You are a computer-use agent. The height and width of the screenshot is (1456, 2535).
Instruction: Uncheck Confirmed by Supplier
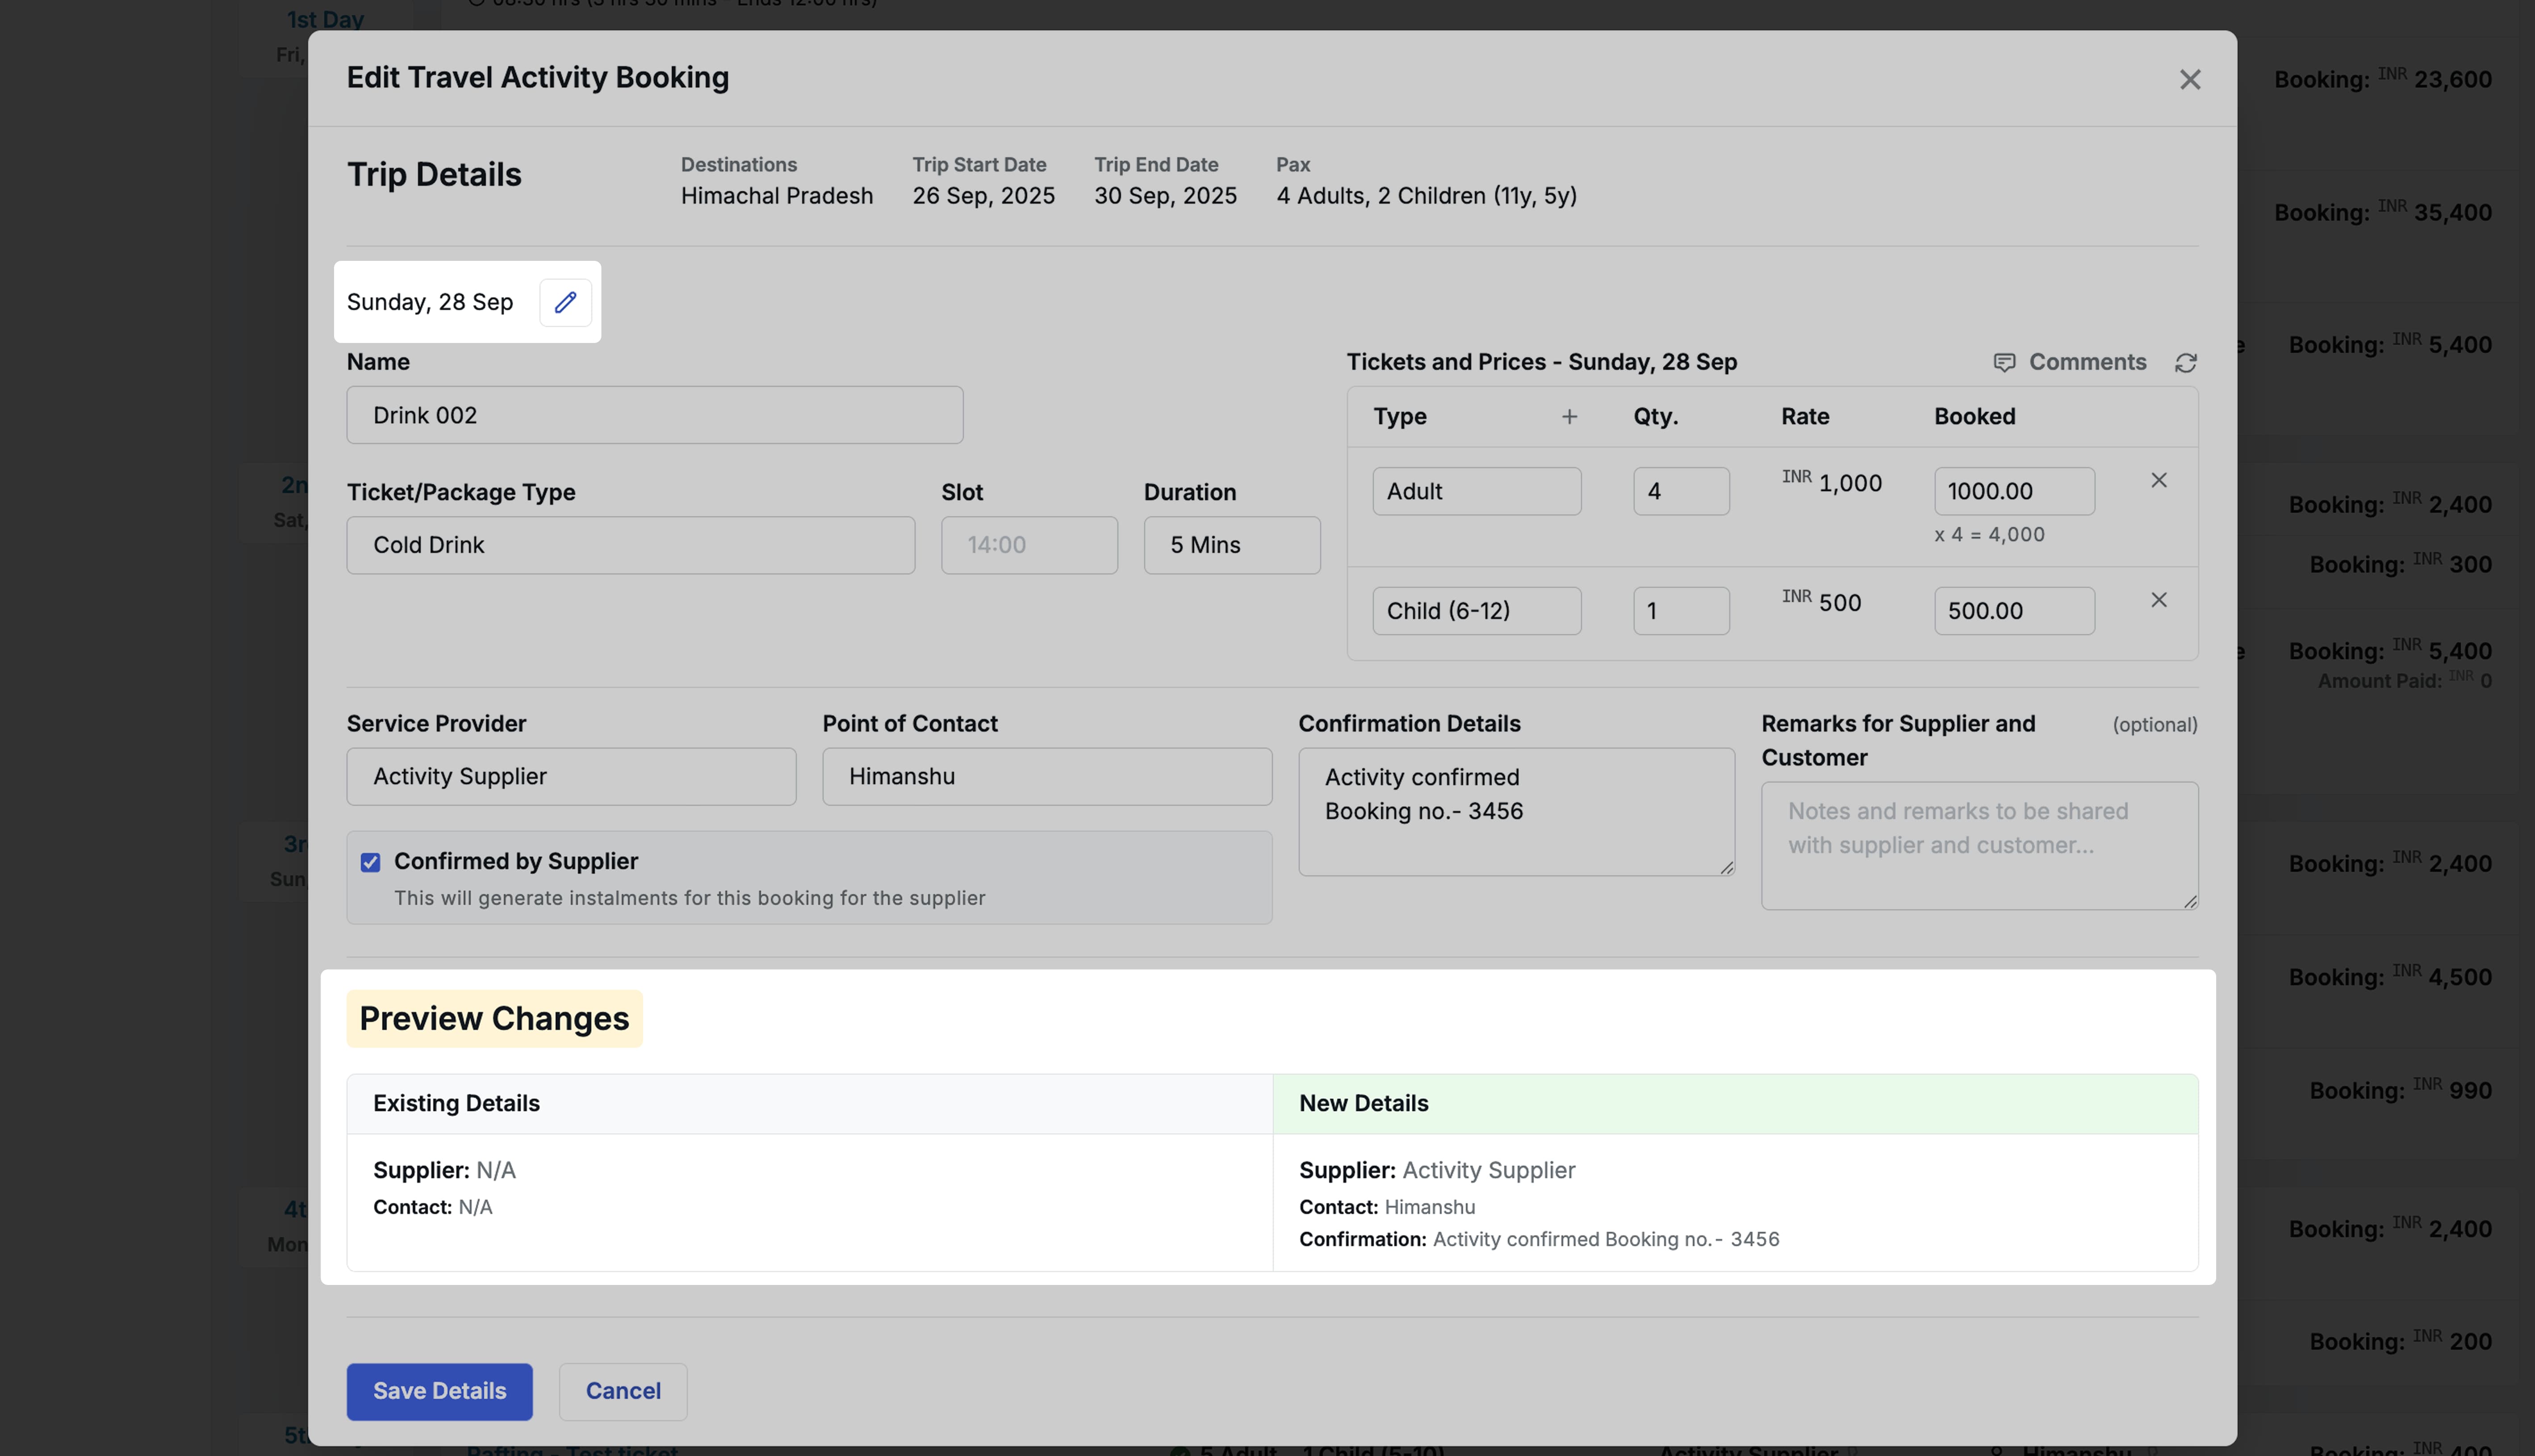pyautogui.click(x=370, y=861)
